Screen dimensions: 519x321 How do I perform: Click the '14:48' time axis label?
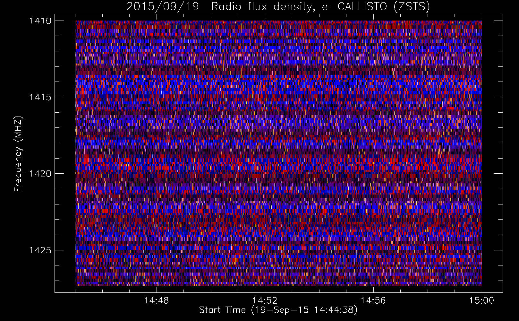pyautogui.click(x=157, y=301)
